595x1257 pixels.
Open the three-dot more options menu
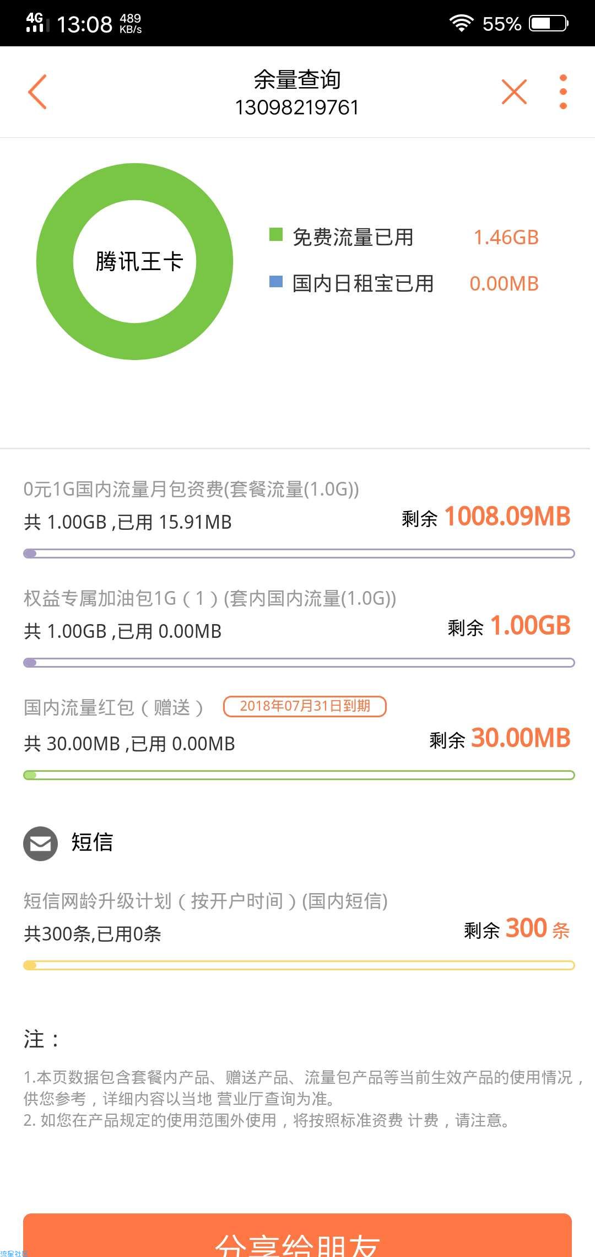(x=562, y=92)
